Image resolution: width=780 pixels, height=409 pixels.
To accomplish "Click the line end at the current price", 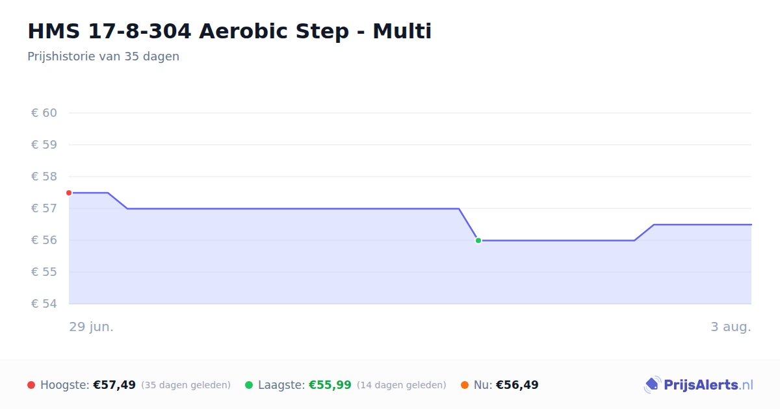I will click(751, 225).
